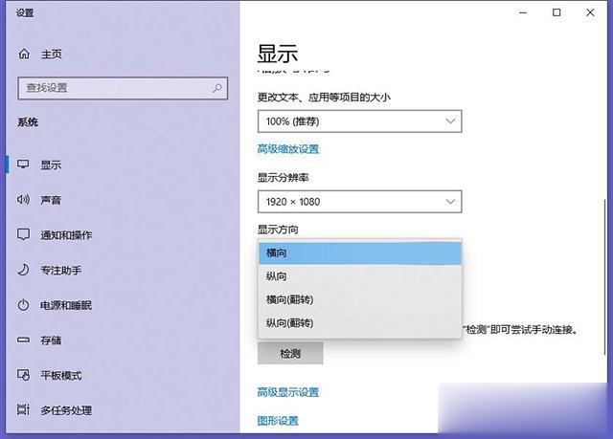
Task: Click the notification bubble icon beside 通知和操作
Action: pyautogui.click(x=23, y=234)
